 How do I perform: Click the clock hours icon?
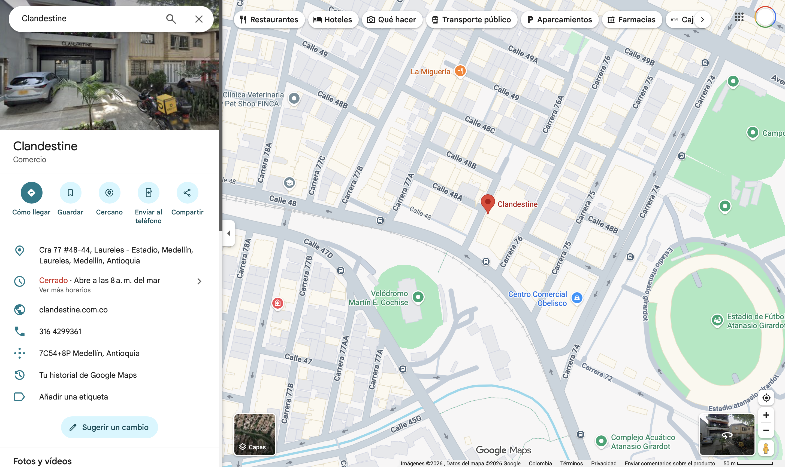tap(20, 281)
